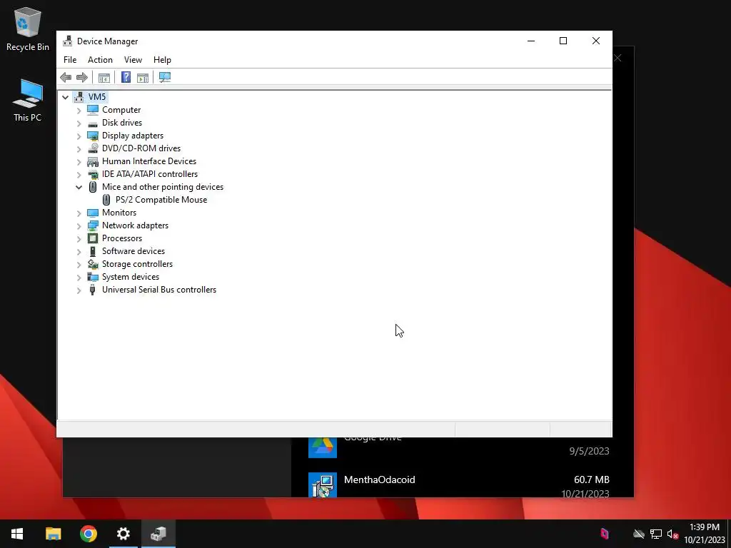Expand the Monitors node
Screen dimensions: 731x548
(79, 213)
